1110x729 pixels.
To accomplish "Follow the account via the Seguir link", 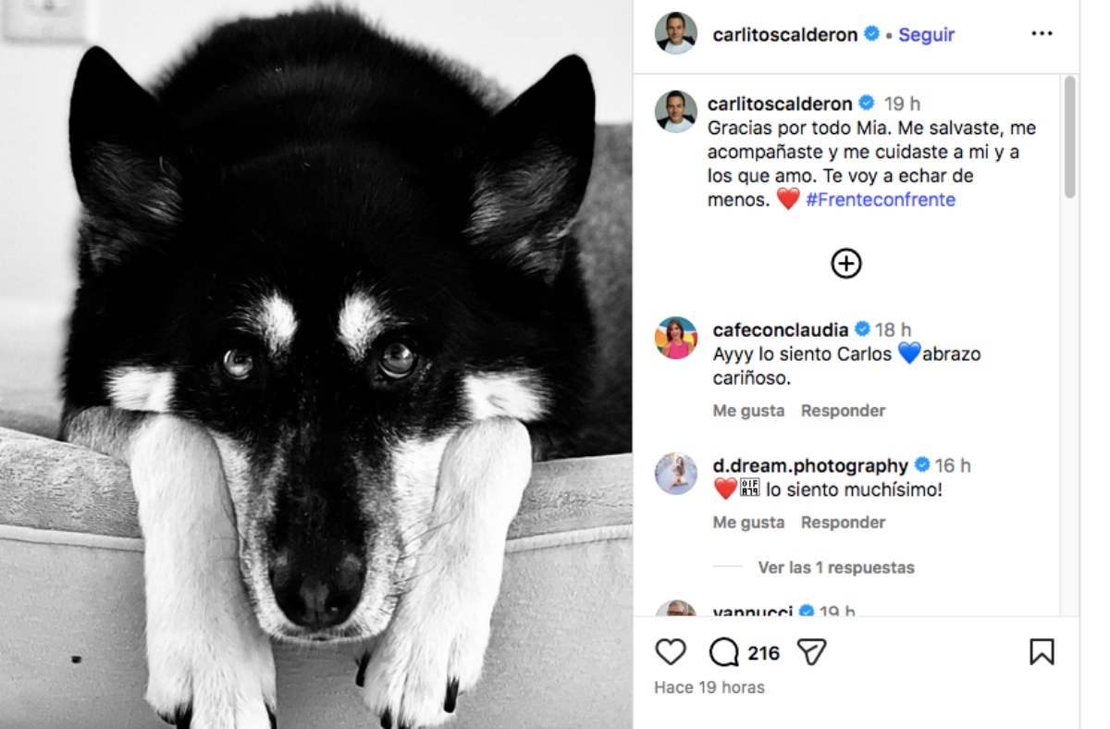I will pos(926,34).
